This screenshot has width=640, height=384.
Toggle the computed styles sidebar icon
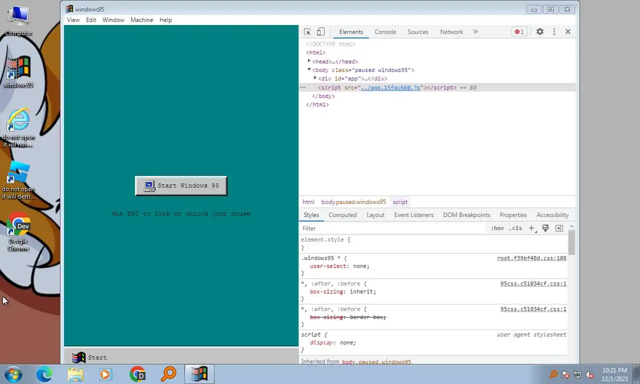559,228
